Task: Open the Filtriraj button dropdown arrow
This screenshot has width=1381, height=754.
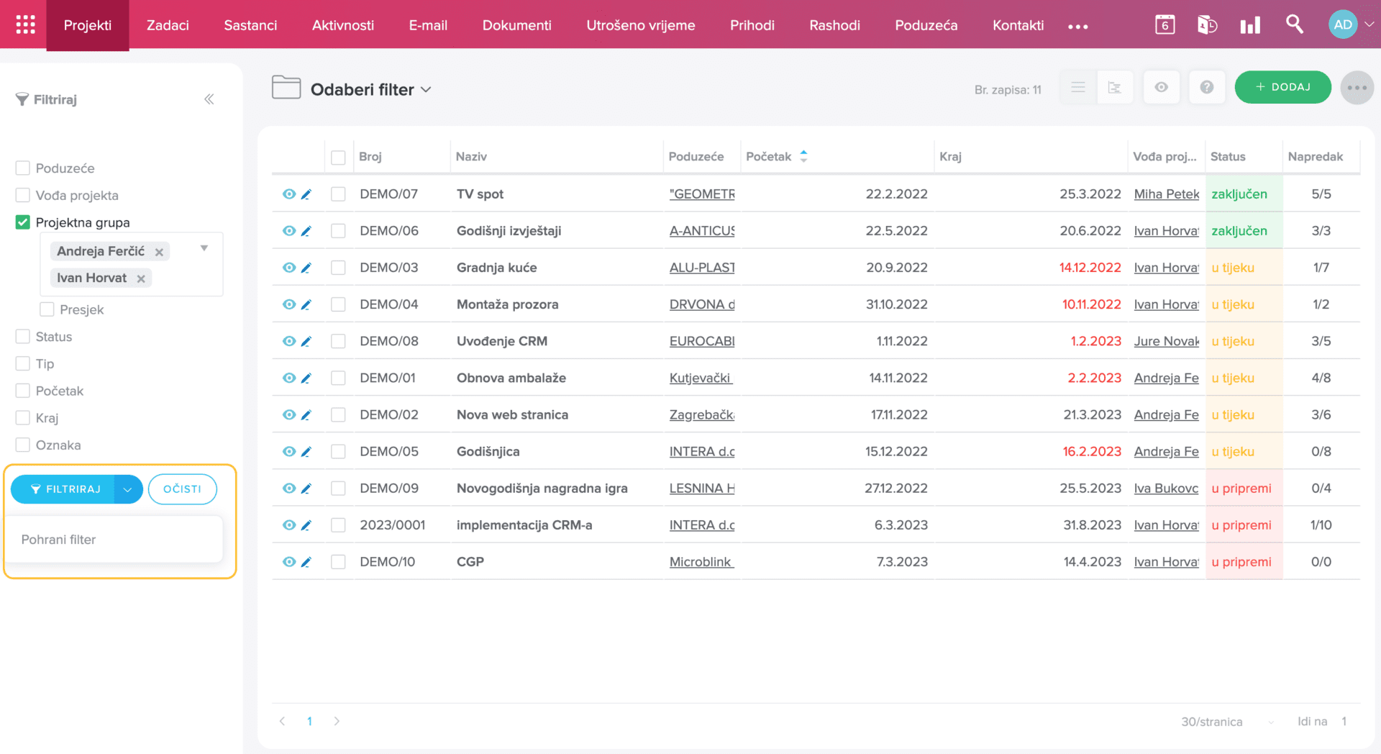Action: (x=127, y=489)
